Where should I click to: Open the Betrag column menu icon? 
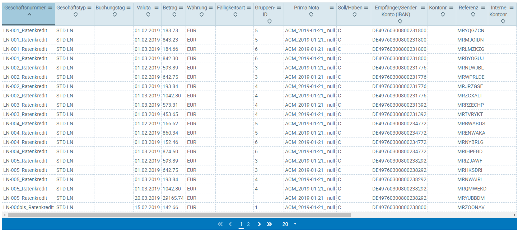click(x=181, y=8)
